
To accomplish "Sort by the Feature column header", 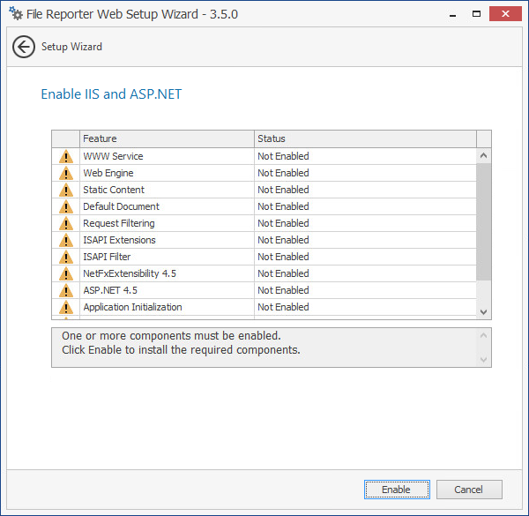I will coord(167,138).
